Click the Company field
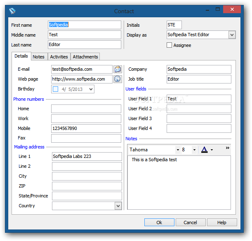The image size is (252, 241). 199,69
